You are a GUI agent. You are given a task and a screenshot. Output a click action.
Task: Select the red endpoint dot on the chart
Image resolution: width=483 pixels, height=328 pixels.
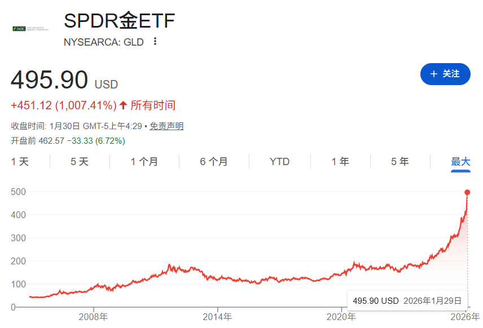(467, 192)
